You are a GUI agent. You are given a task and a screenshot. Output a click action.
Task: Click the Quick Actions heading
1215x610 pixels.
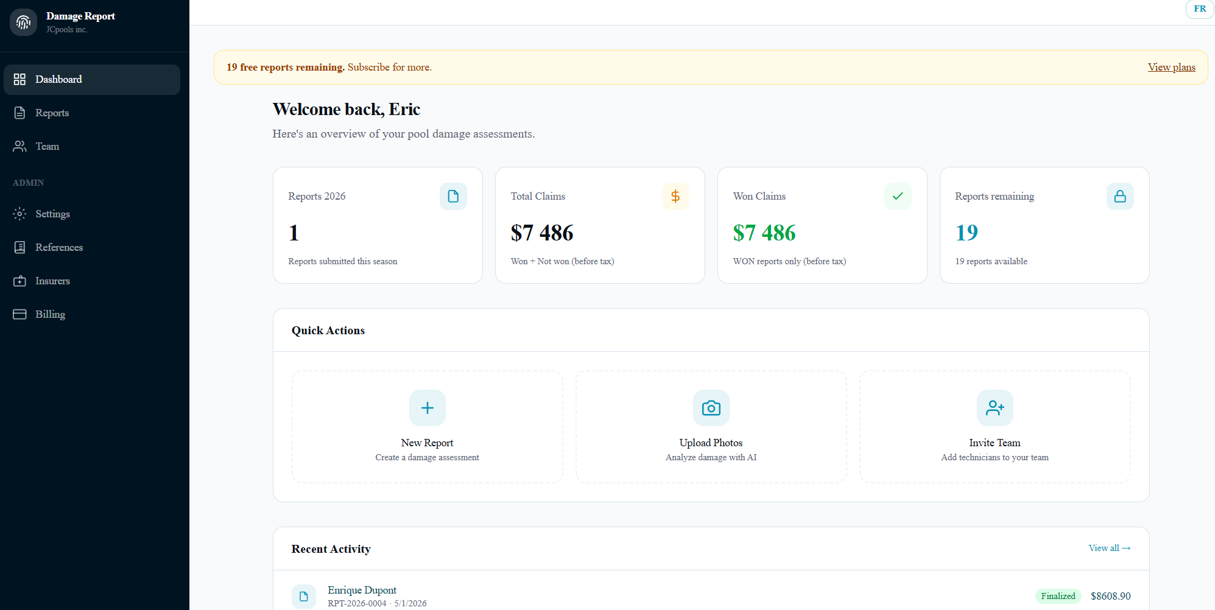[x=328, y=331]
